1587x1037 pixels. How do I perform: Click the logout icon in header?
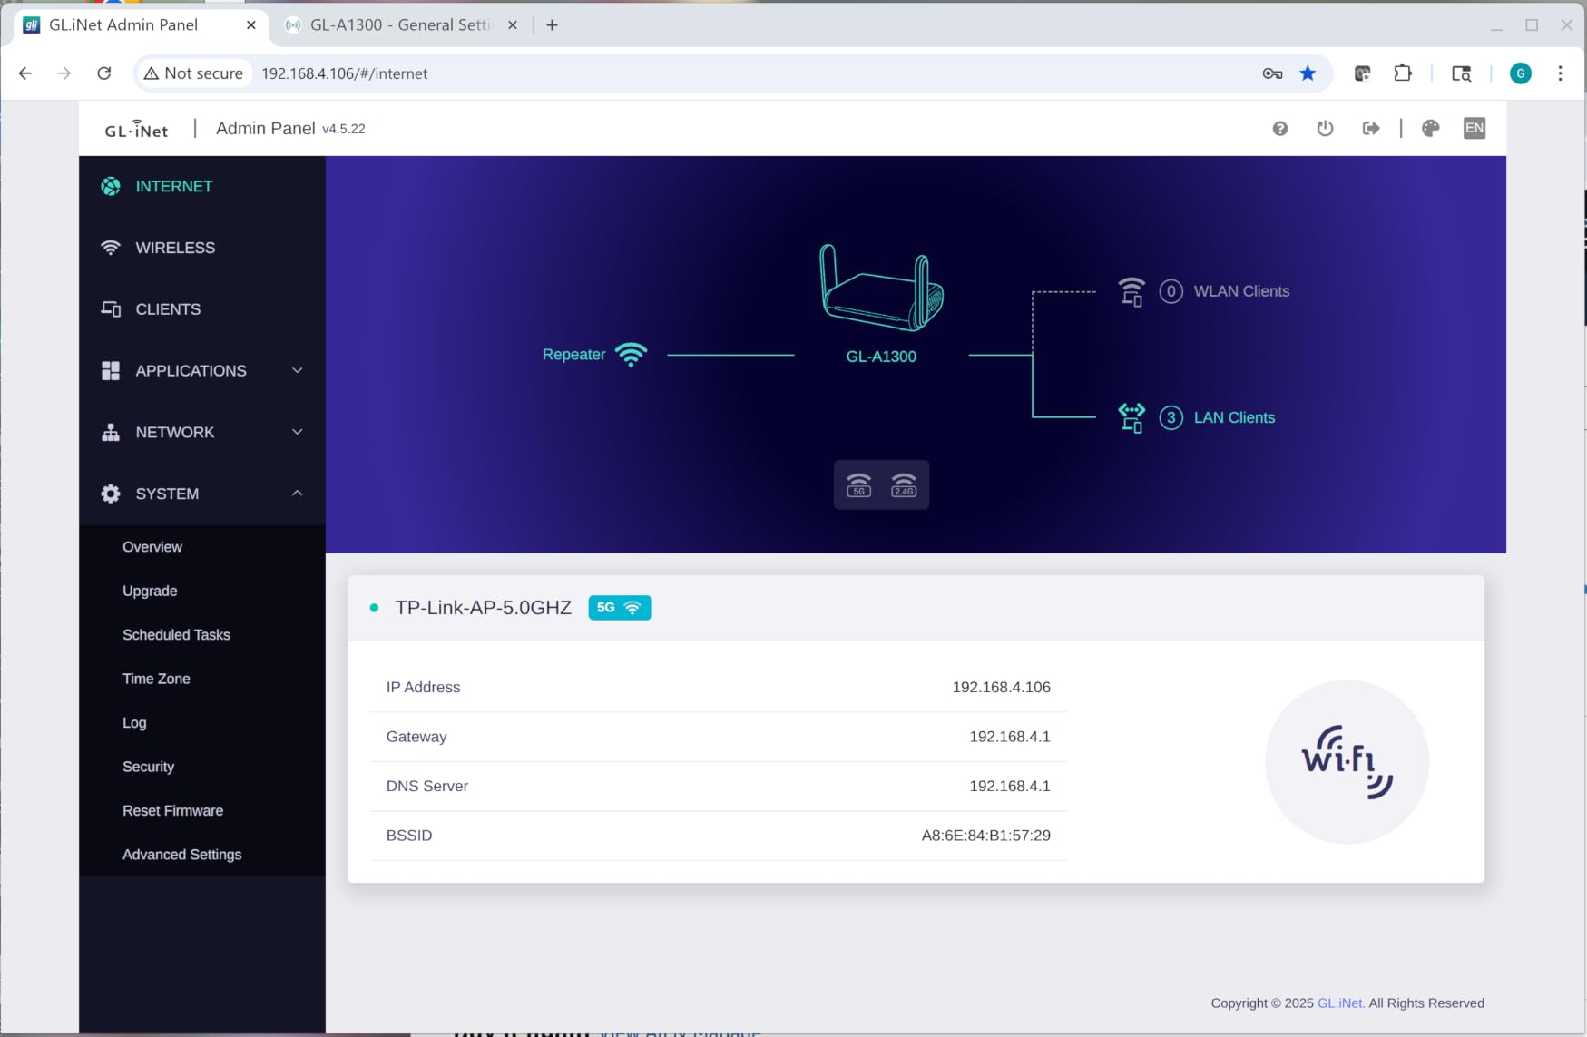(x=1371, y=129)
